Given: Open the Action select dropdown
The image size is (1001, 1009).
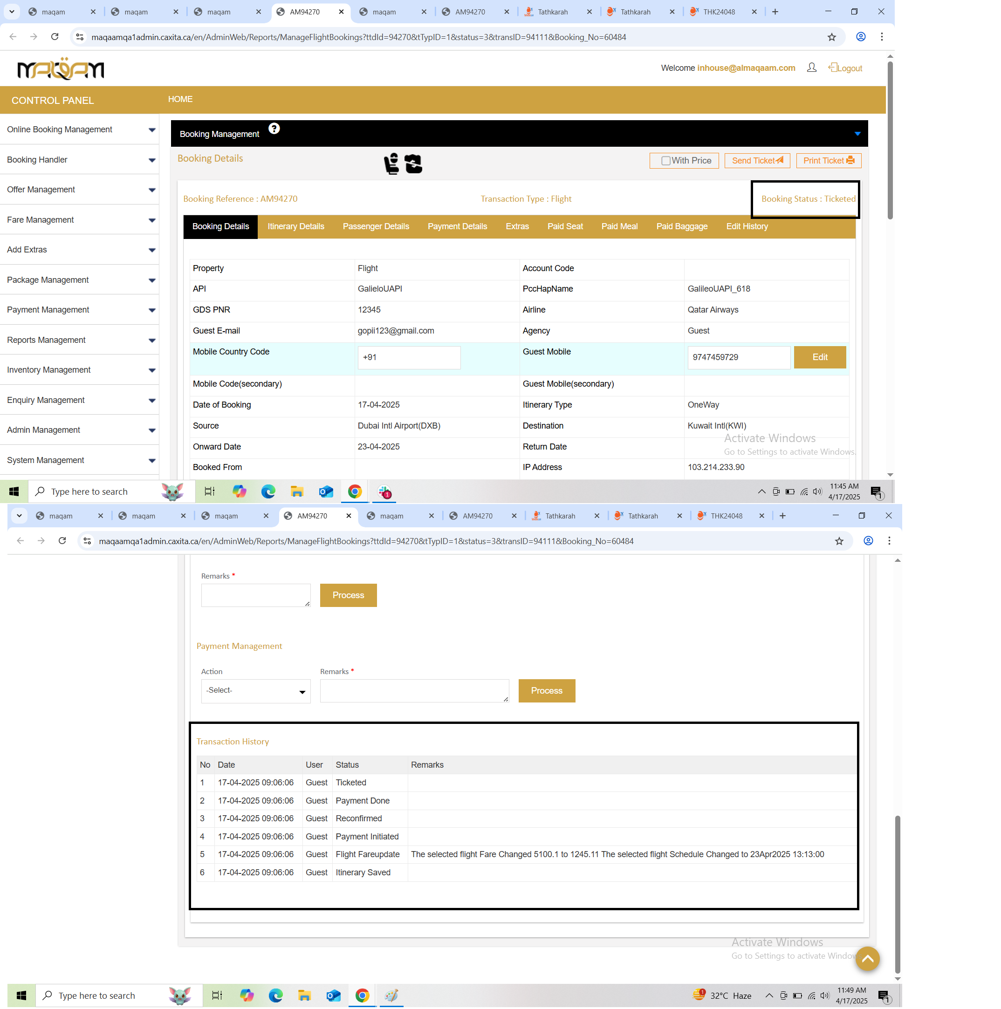Looking at the screenshot, I should pos(255,691).
